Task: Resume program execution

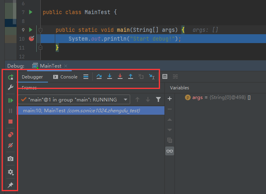Action: [10, 100]
